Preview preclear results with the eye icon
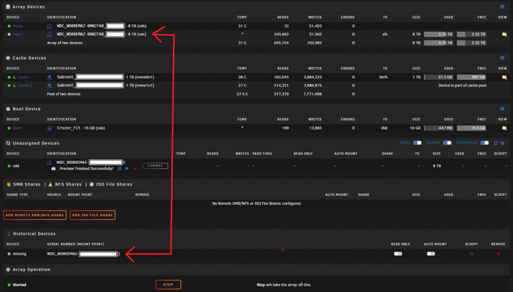This screenshot has height=292, width=513. [x=127, y=169]
